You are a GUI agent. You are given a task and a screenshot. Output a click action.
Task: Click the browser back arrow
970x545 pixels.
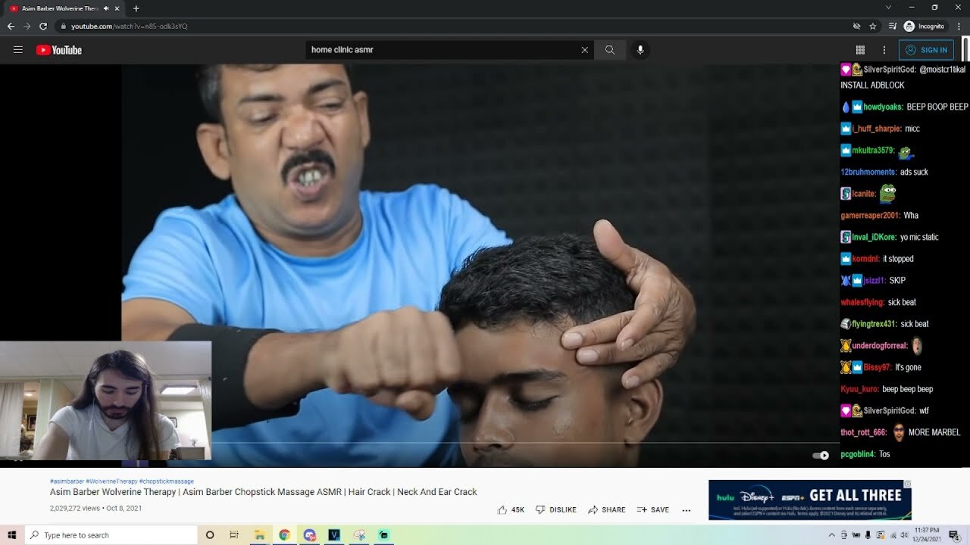tap(11, 26)
